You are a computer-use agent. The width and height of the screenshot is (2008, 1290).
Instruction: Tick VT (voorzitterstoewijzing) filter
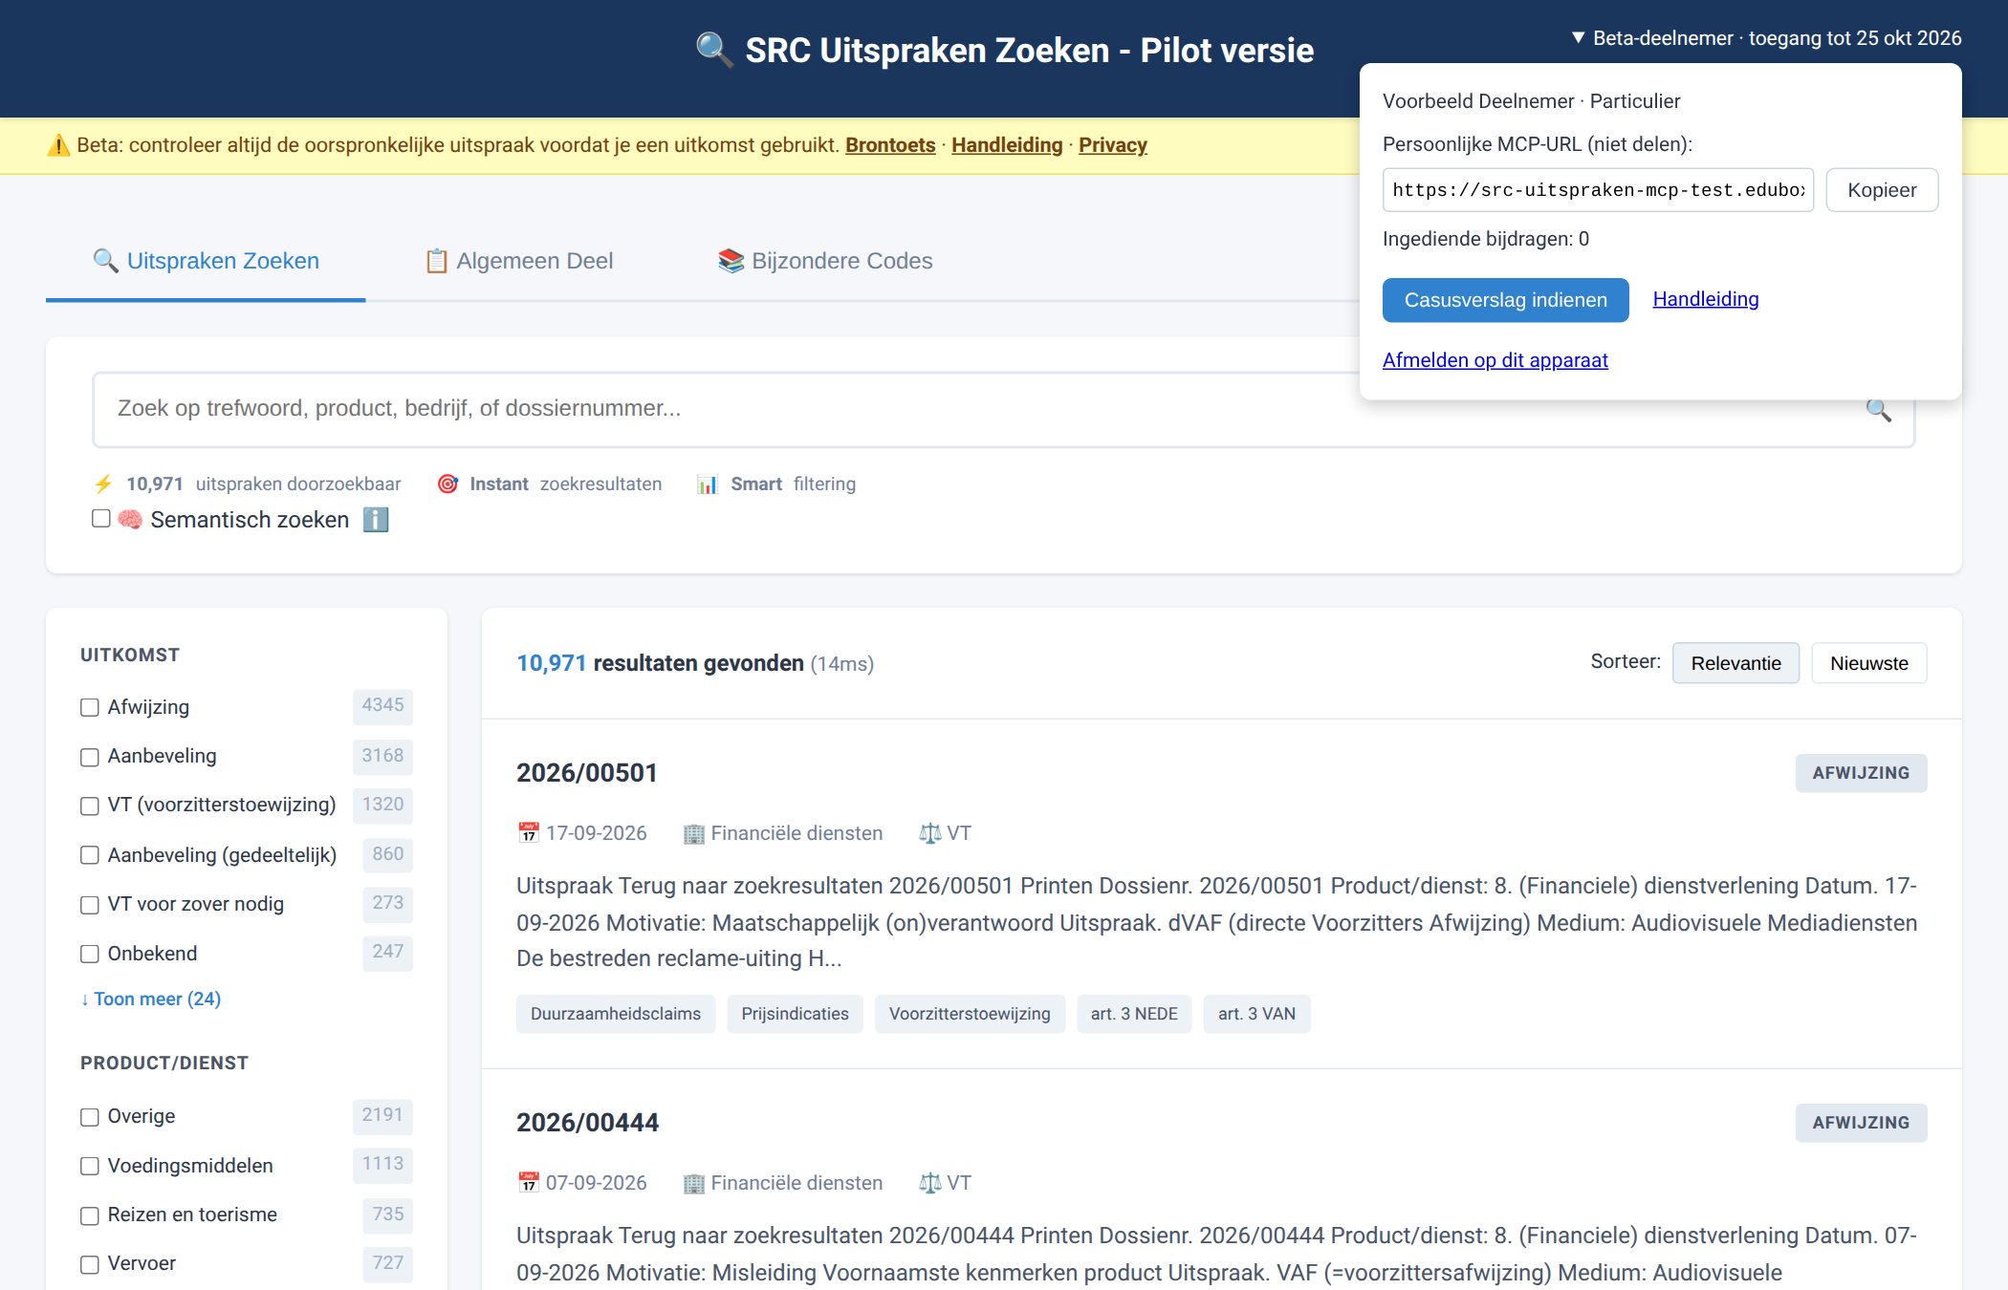coord(90,806)
